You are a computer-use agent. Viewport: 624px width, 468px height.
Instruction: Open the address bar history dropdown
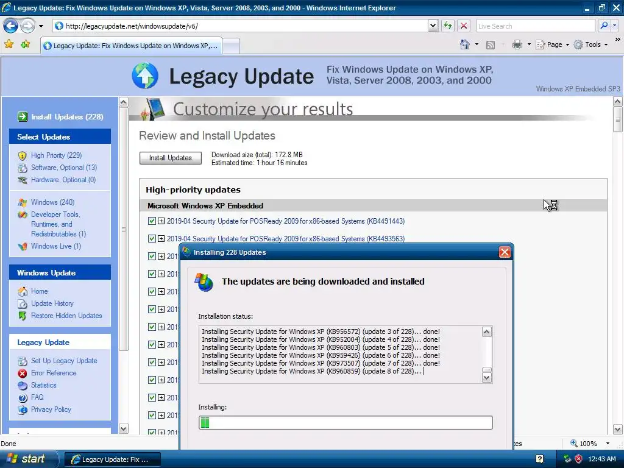(433, 26)
